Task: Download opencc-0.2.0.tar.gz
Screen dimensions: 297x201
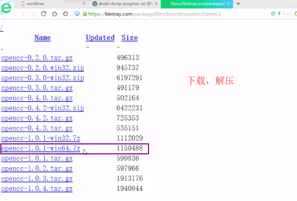Action: [37, 58]
